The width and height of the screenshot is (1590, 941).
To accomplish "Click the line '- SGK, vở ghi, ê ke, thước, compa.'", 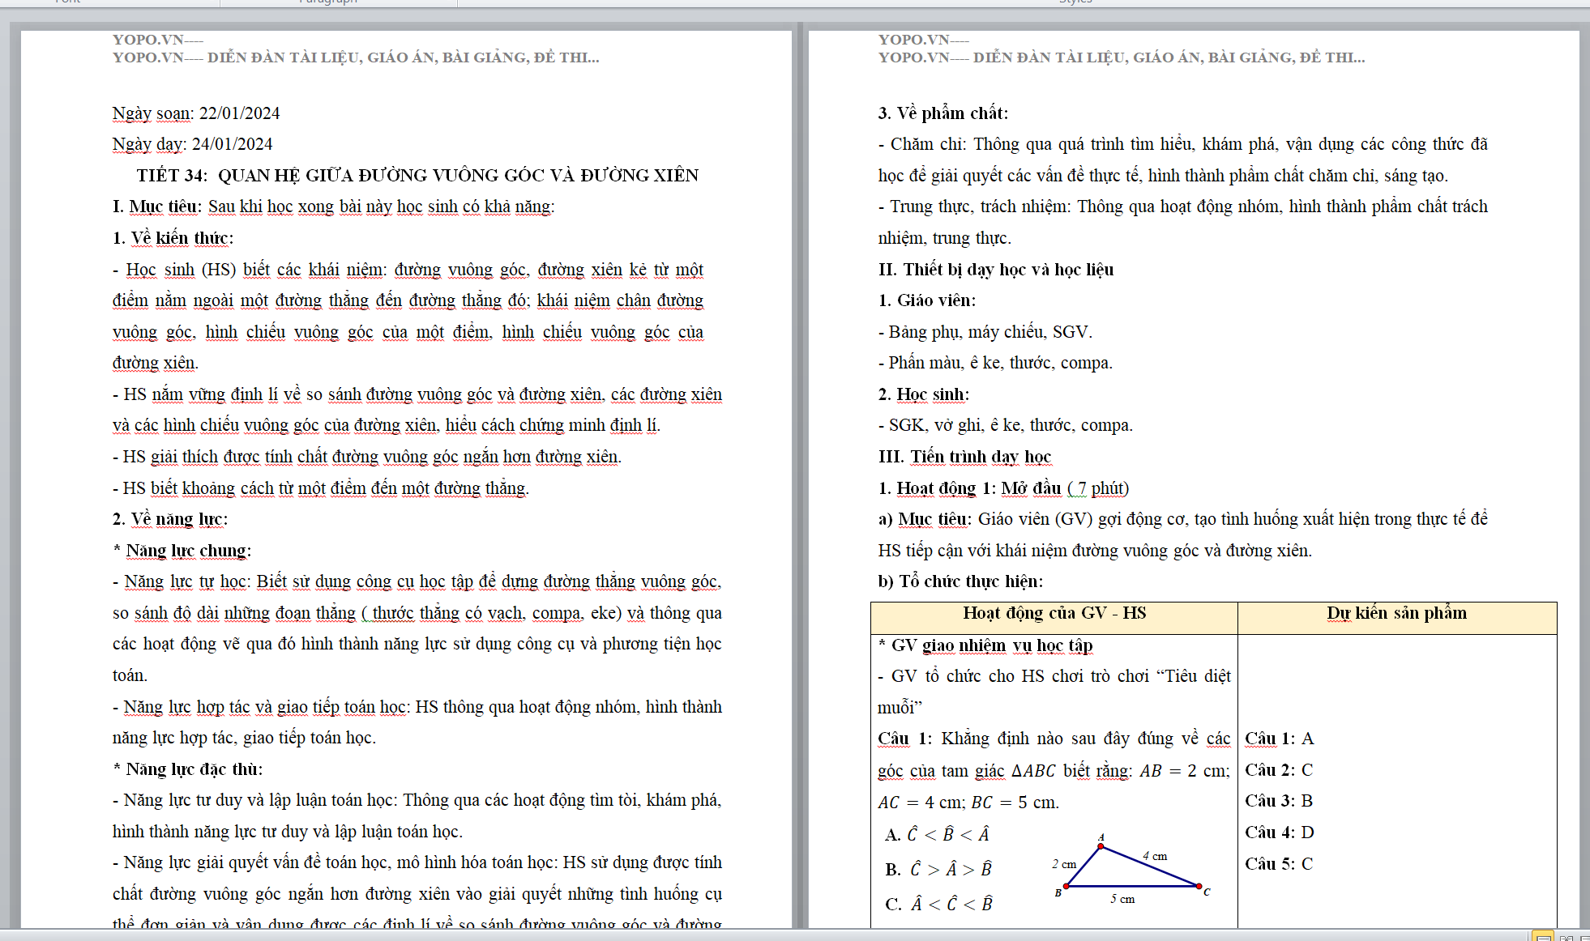I will pos(1006,425).
